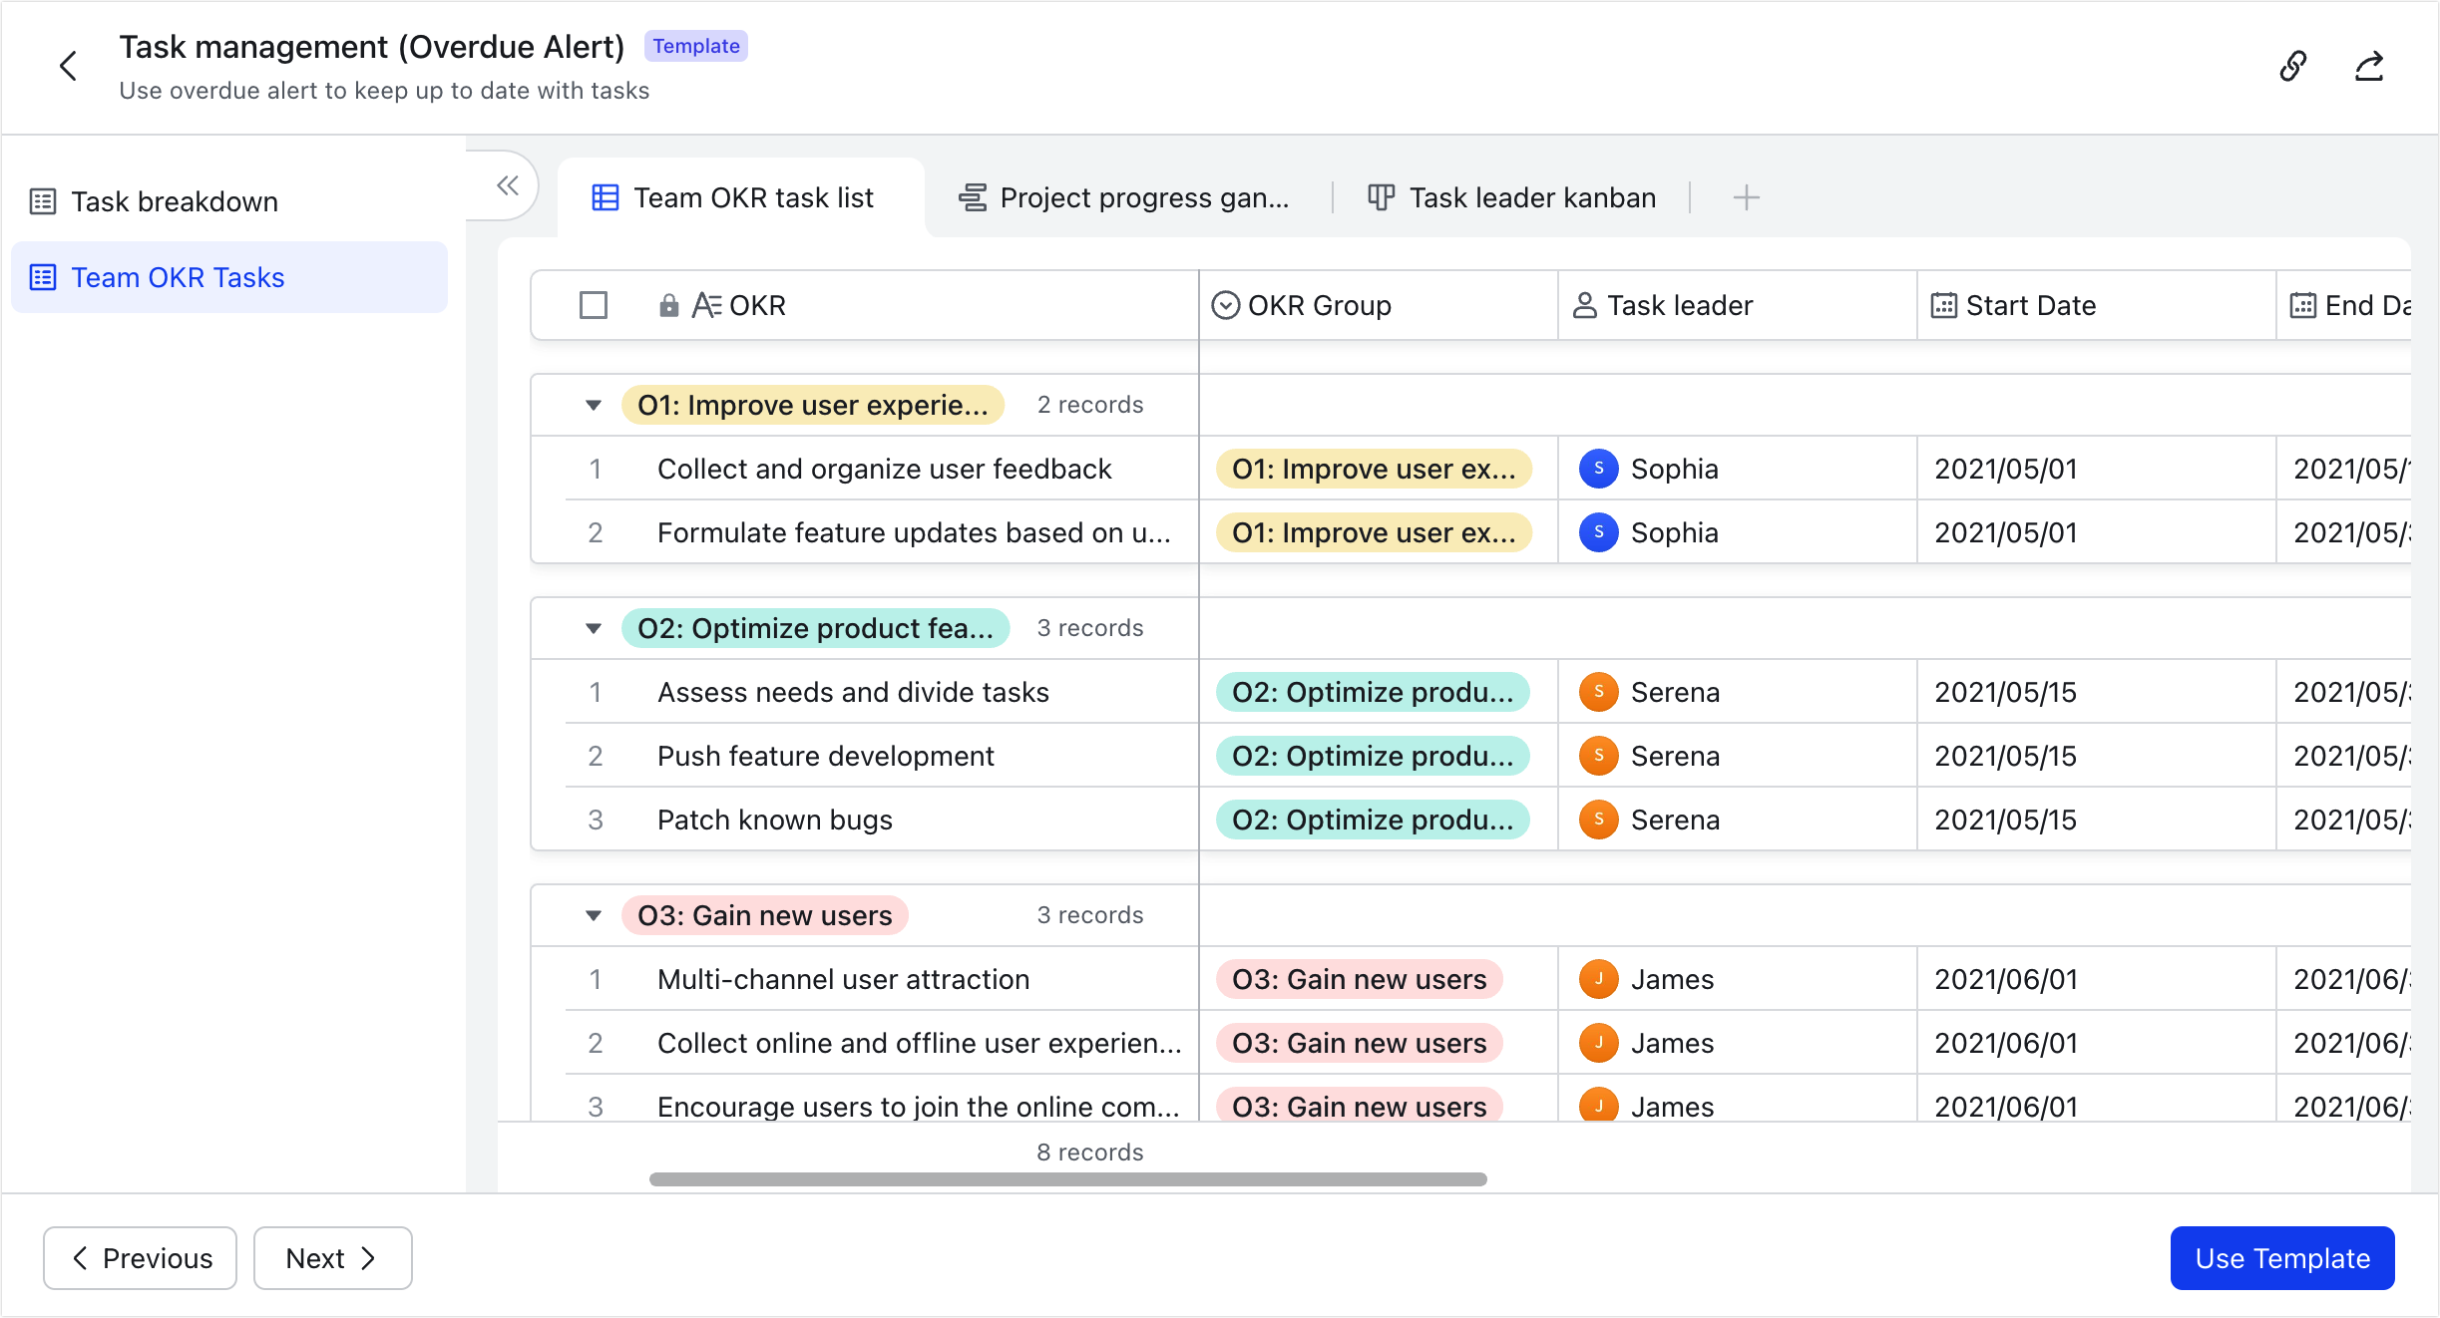Click the plus icon to add view
Viewport: 2440px width, 1318px height.
click(1746, 197)
